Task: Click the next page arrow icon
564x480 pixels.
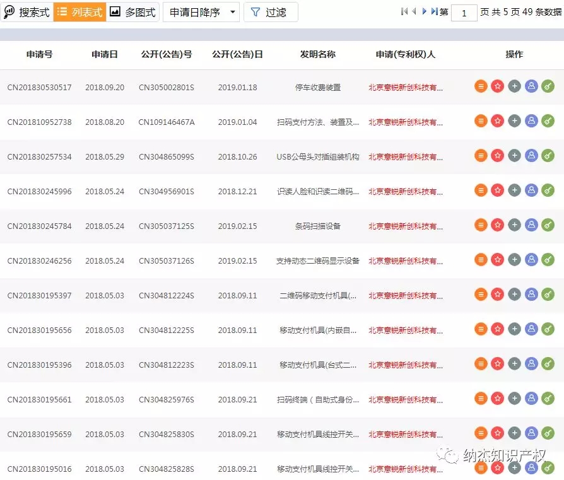Action: point(424,11)
